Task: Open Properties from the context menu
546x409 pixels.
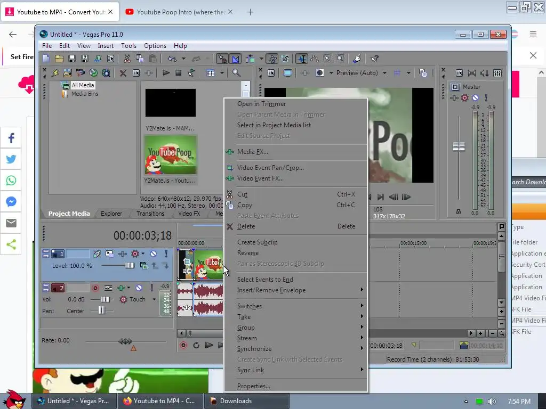Action: click(x=295, y=386)
